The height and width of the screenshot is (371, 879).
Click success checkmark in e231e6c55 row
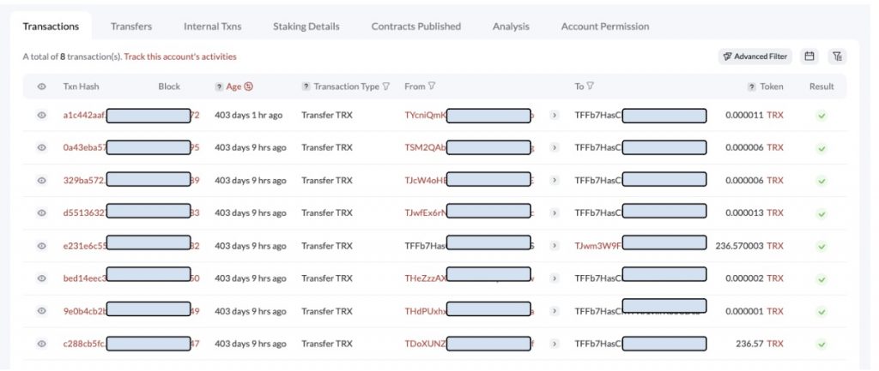pyautogui.click(x=821, y=246)
